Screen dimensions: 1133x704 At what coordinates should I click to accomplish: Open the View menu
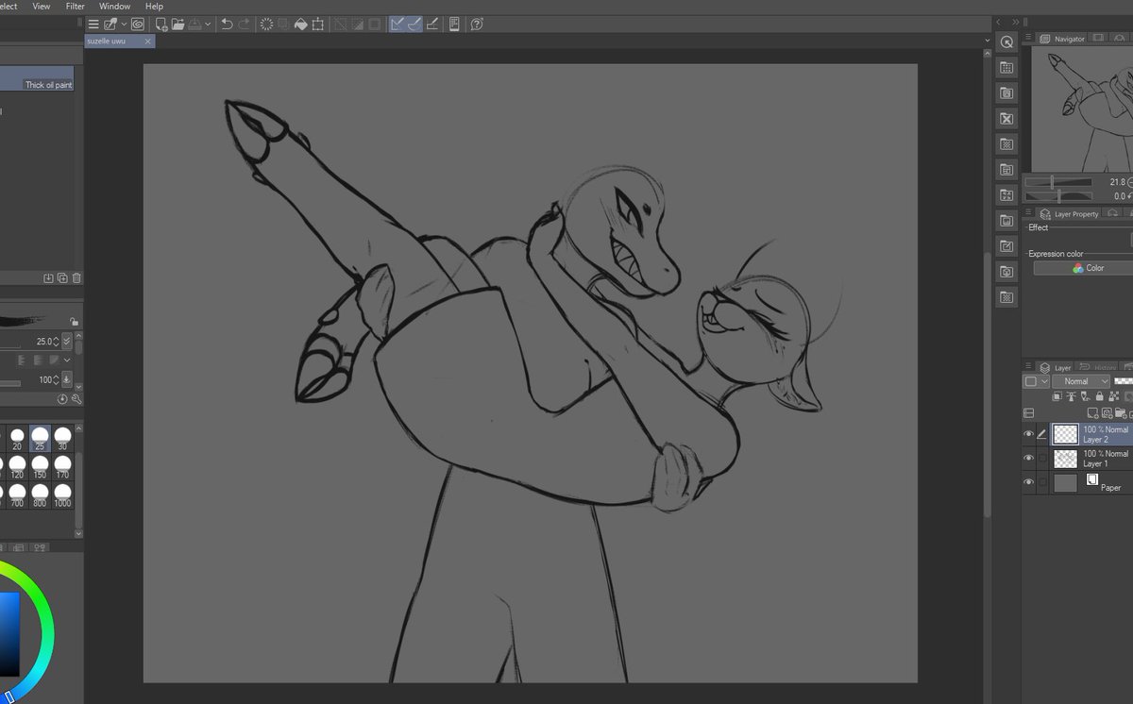(41, 6)
